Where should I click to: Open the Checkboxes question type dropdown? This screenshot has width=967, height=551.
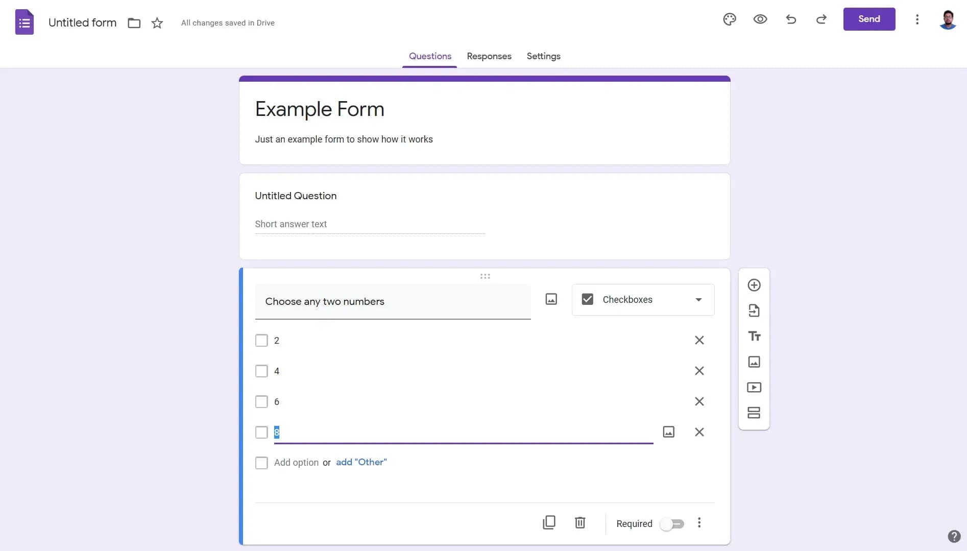click(x=643, y=300)
